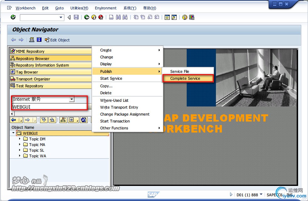Click the yellow Help question mark icon

tap(185, 17)
